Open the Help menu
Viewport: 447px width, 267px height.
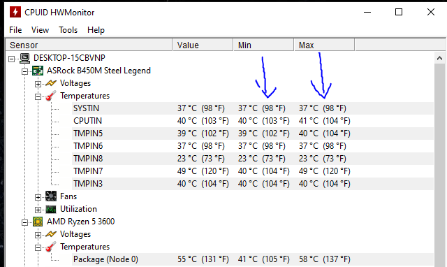coord(96,30)
